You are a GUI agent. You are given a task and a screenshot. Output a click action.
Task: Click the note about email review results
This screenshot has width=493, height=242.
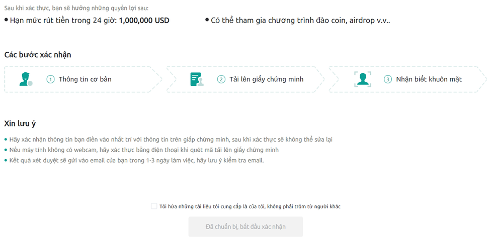137,160
